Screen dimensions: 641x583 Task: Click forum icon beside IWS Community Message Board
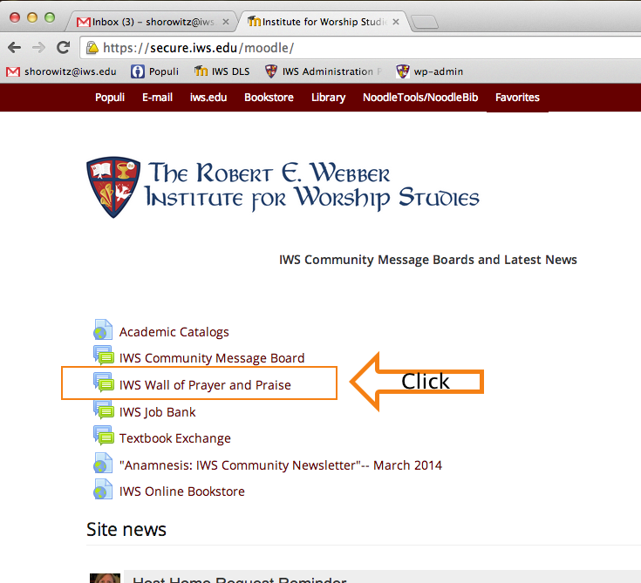[104, 355]
